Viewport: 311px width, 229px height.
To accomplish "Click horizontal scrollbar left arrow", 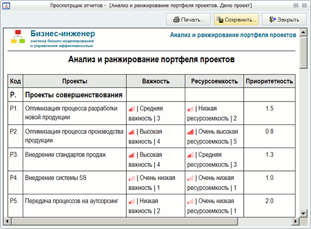I will 7,221.
